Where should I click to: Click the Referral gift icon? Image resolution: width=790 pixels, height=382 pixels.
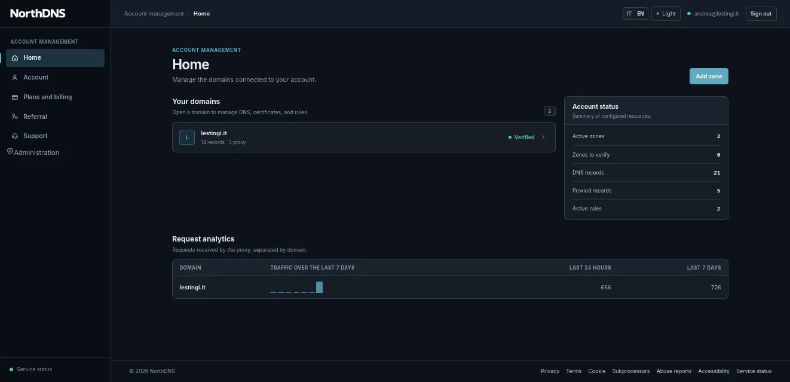15,117
